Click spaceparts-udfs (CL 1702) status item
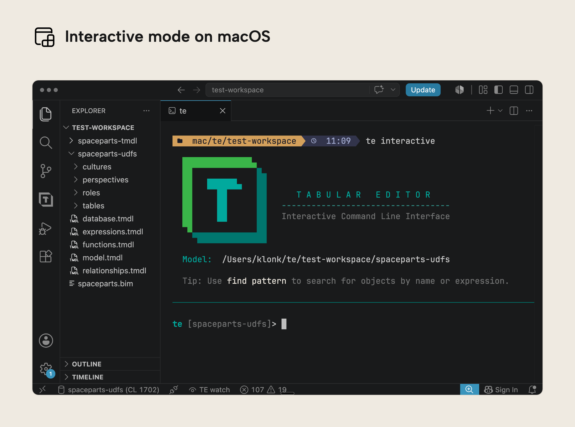575x427 pixels. (109, 389)
